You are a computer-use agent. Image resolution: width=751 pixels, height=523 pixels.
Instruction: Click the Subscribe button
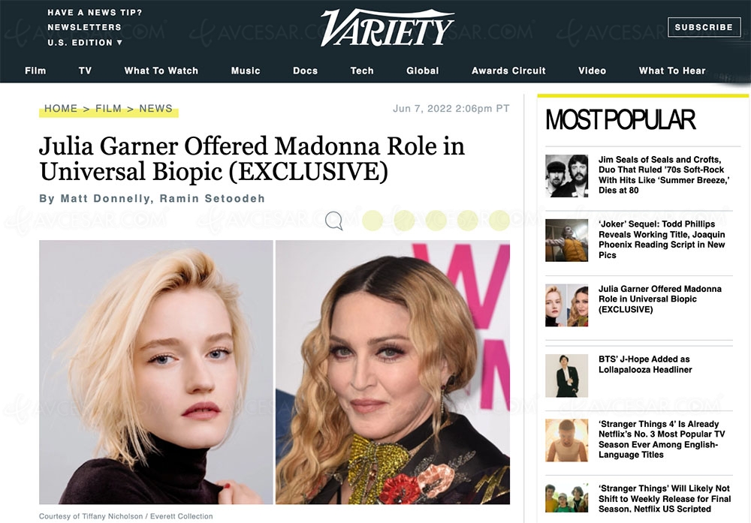(x=704, y=27)
